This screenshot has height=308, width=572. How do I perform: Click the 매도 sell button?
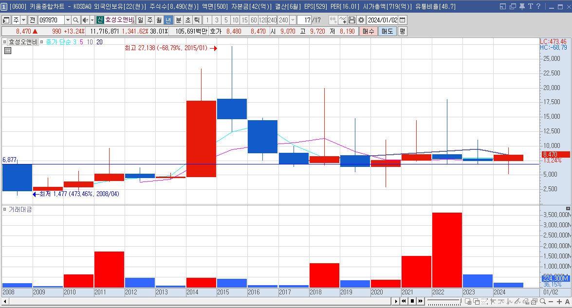pyautogui.click(x=387, y=31)
